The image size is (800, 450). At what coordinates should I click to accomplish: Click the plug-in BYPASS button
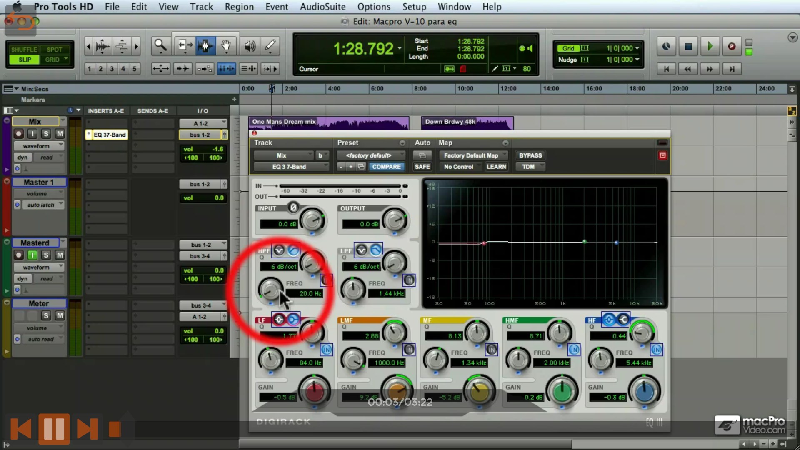(530, 155)
